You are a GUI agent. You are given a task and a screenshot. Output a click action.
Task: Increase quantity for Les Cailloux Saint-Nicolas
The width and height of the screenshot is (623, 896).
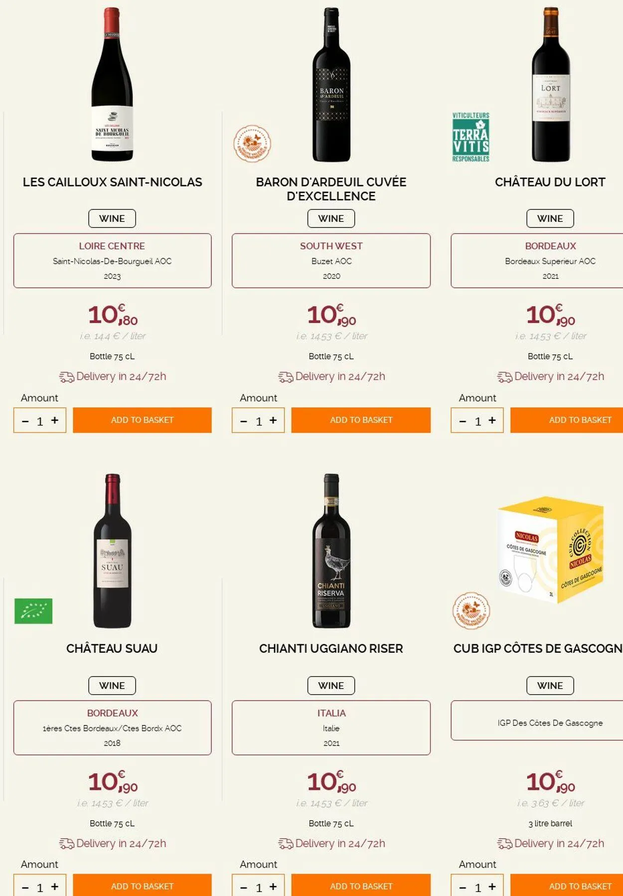[x=55, y=420]
